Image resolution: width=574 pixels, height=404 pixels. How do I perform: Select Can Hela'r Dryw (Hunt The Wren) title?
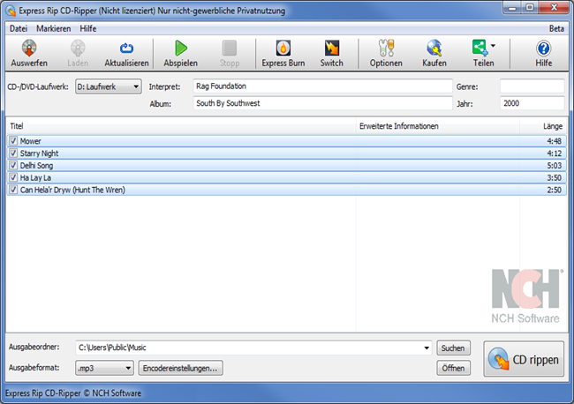(72, 191)
